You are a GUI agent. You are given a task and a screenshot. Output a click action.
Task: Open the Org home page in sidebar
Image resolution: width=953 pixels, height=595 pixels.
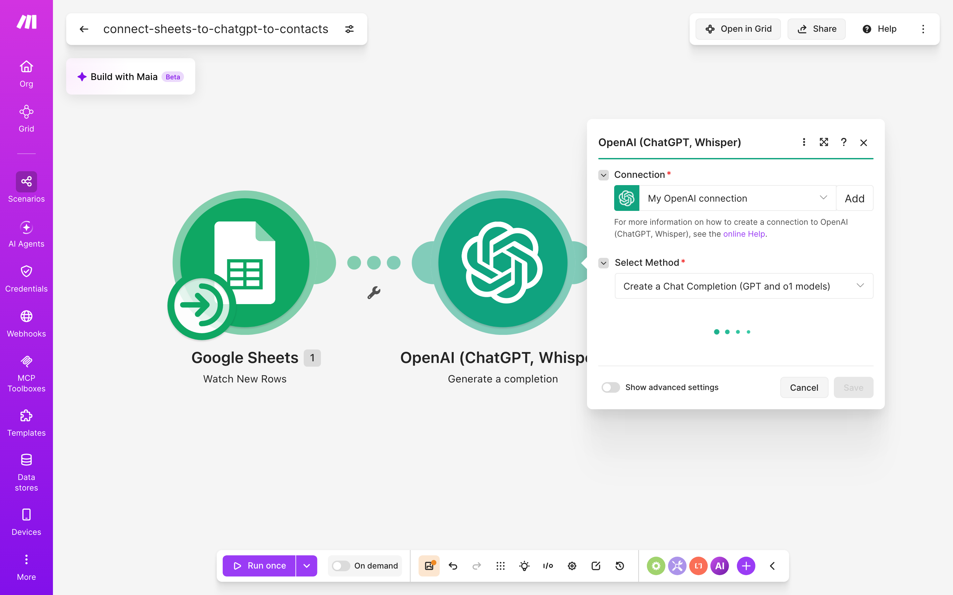click(x=26, y=74)
